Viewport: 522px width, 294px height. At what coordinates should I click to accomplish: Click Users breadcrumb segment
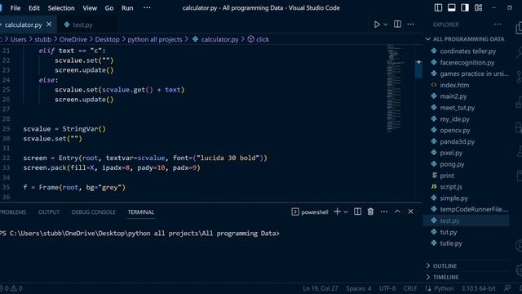click(x=18, y=39)
